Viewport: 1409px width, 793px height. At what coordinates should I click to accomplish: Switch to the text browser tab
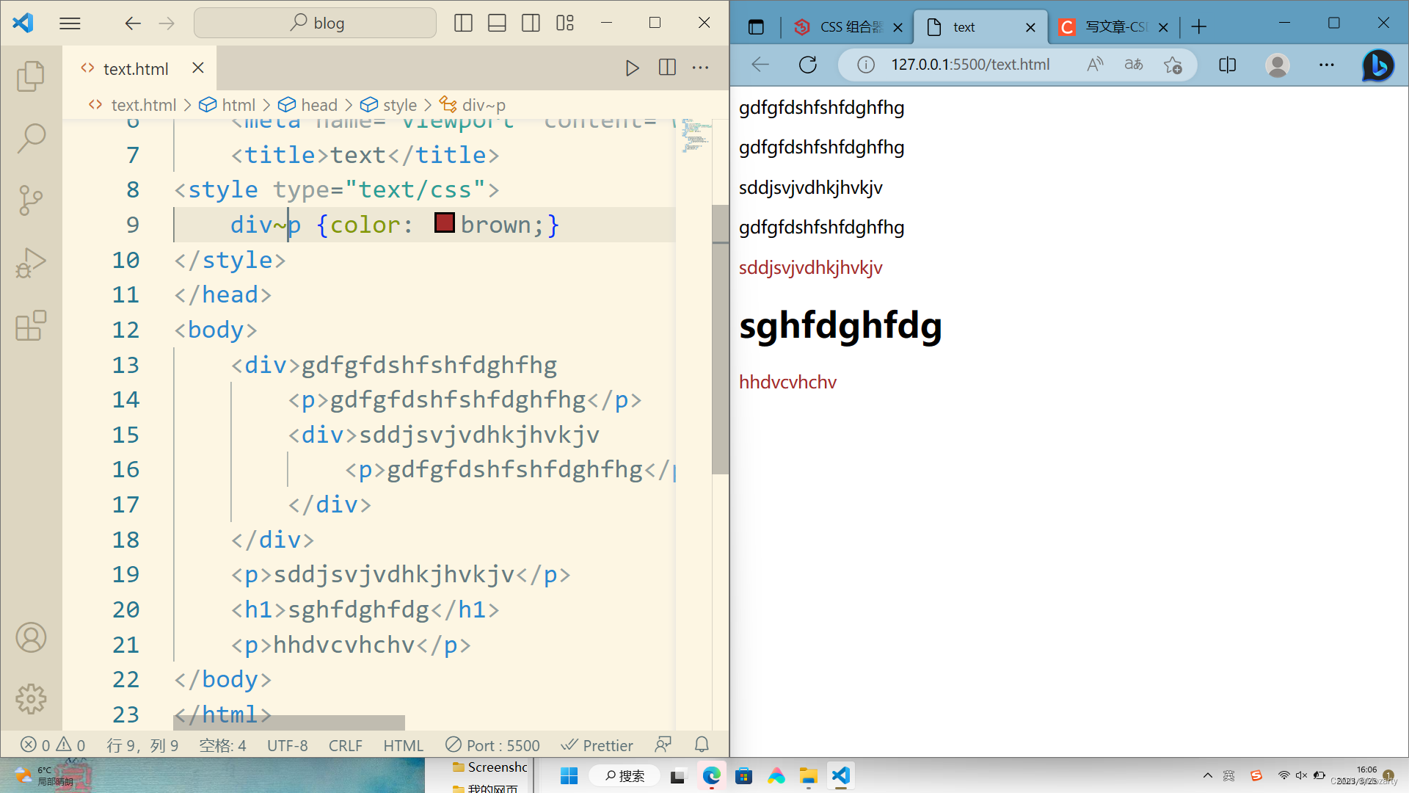pos(981,27)
